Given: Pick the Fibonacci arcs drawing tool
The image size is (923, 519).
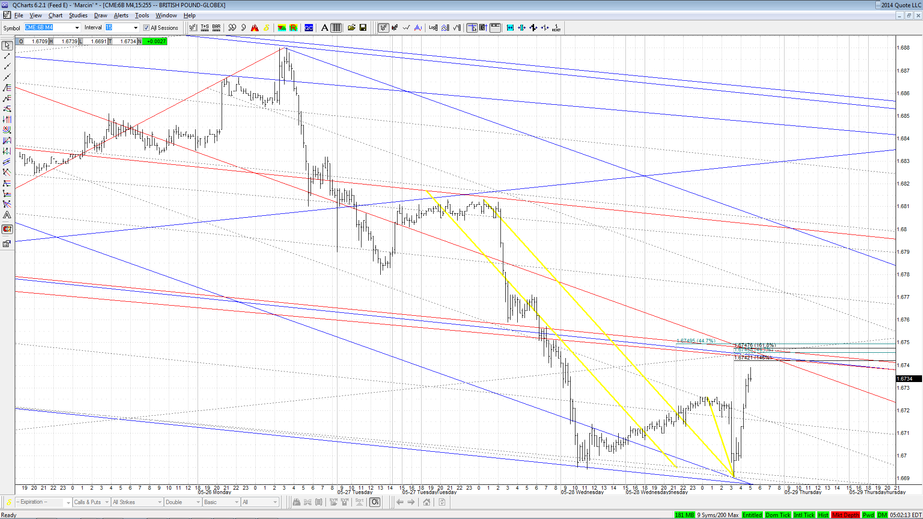Looking at the screenshot, I should 7,130.
